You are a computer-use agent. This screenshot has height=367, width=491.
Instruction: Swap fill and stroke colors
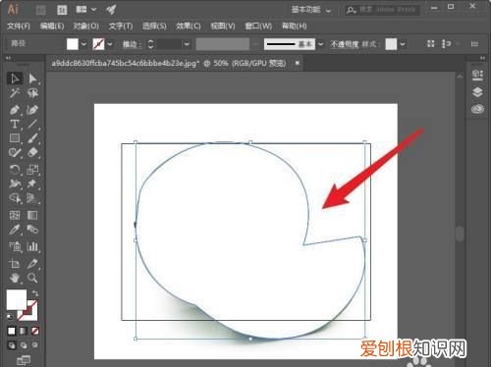[x=35, y=293]
